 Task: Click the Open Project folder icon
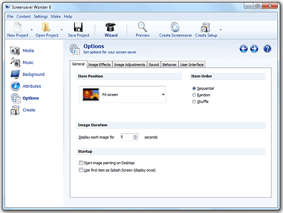[x=46, y=27]
